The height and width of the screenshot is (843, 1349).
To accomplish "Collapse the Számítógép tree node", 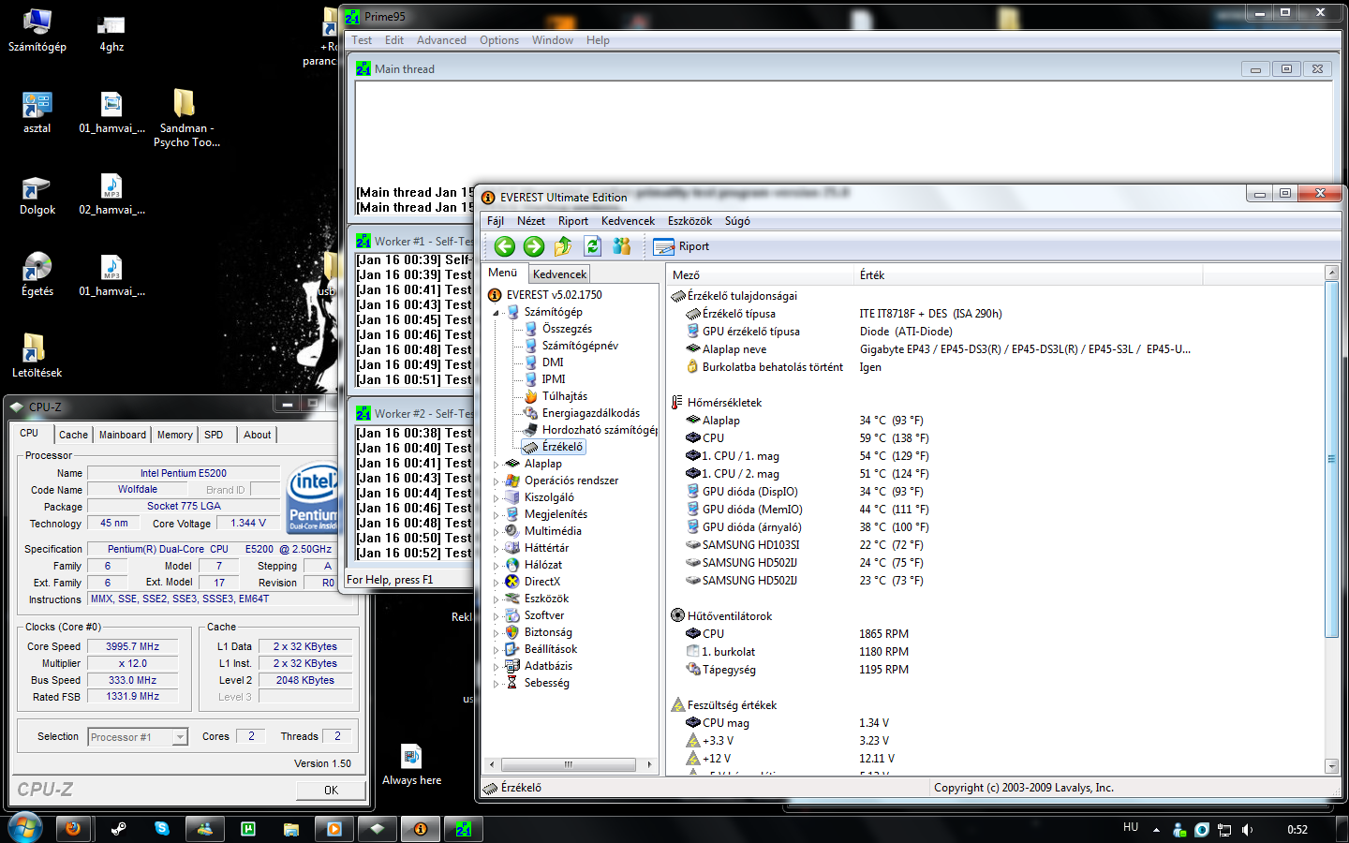I will point(497,313).
